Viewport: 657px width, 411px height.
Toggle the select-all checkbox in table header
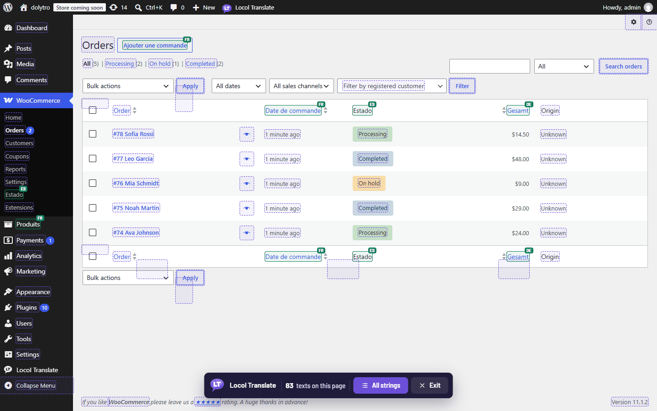[93, 110]
